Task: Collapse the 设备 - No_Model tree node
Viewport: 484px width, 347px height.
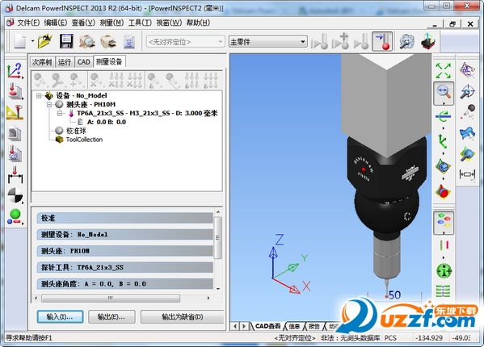Action: pos(39,96)
